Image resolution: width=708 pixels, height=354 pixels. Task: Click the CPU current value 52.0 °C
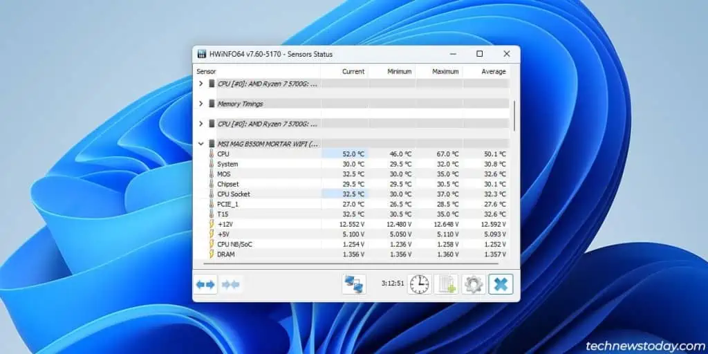(x=354, y=154)
